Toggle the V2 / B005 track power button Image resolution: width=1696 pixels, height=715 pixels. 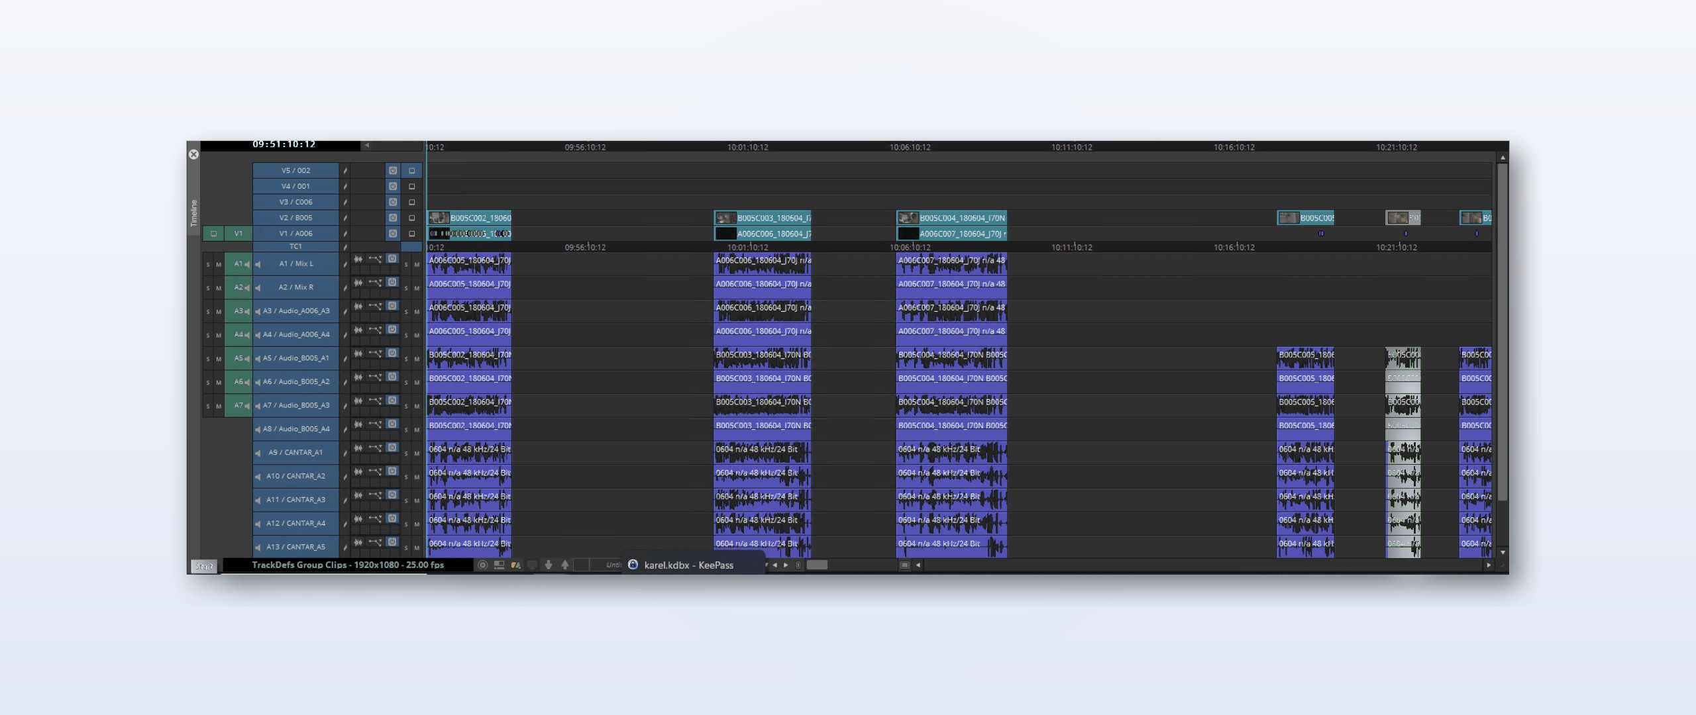[x=392, y=218]
